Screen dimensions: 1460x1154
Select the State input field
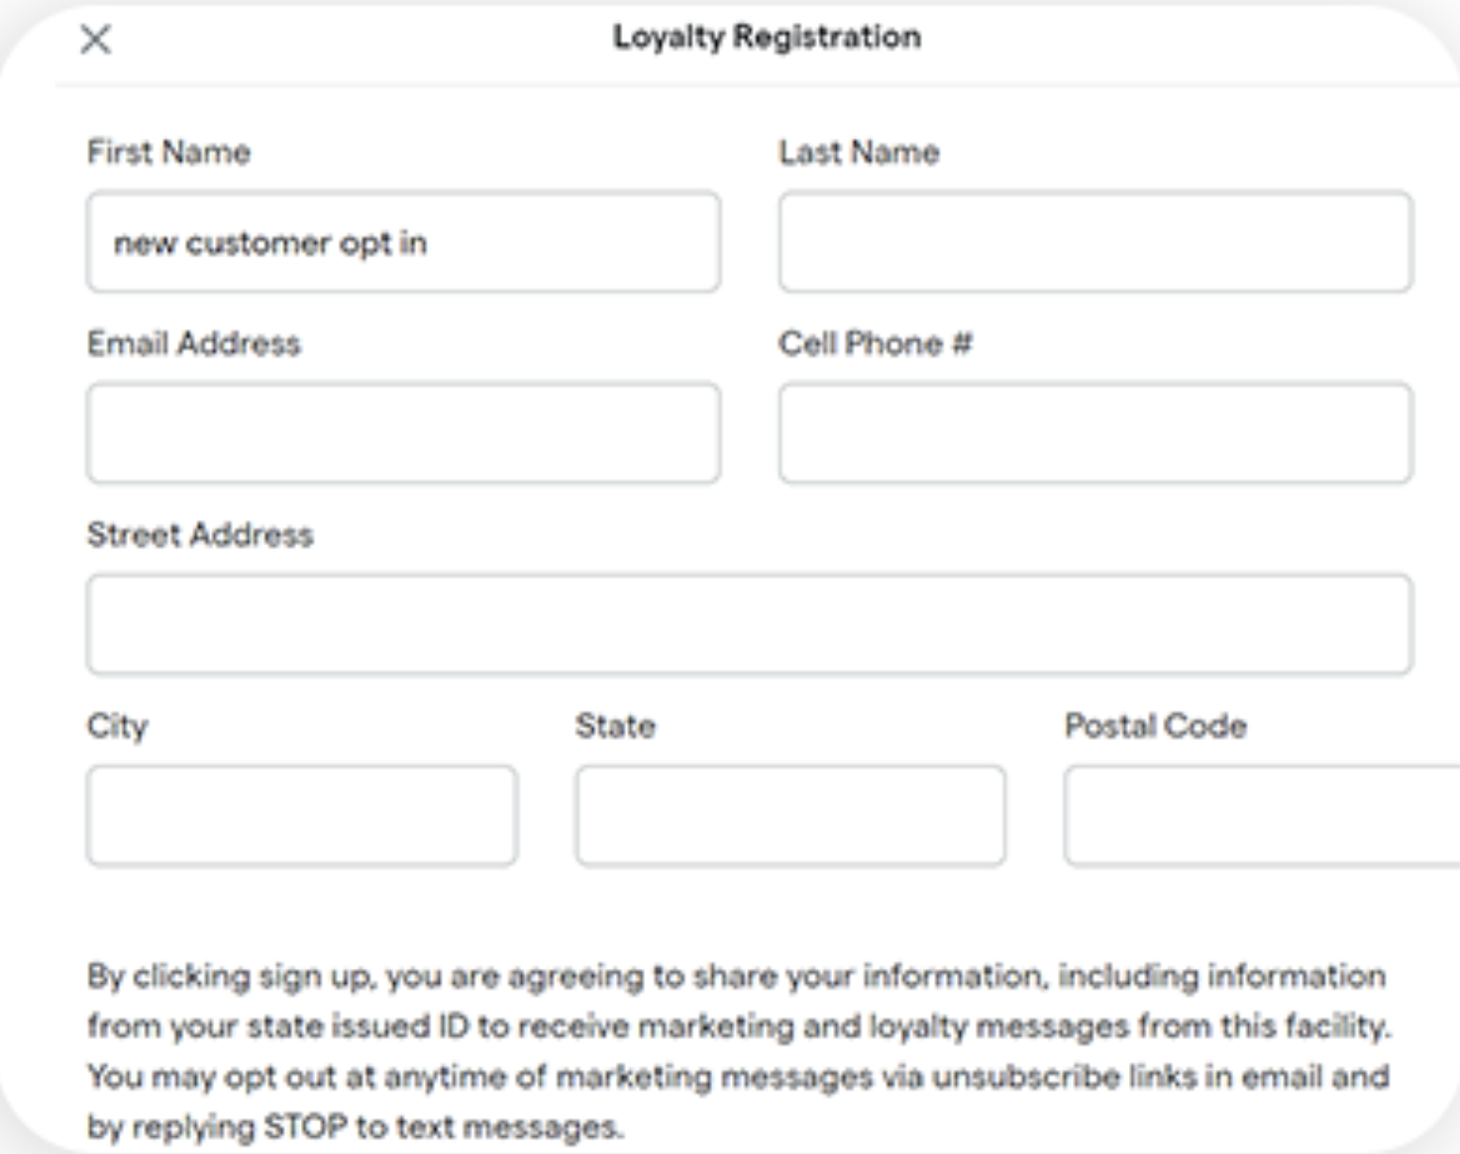790,816
